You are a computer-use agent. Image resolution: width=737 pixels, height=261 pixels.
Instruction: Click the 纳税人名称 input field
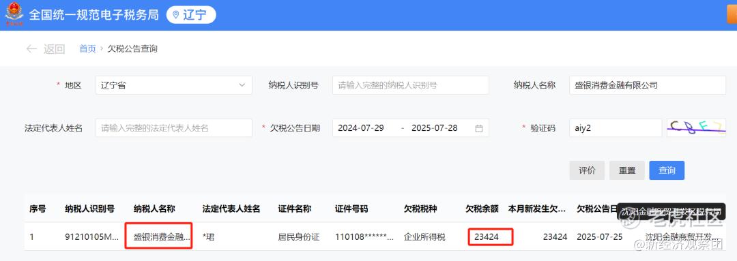point(647,85)
